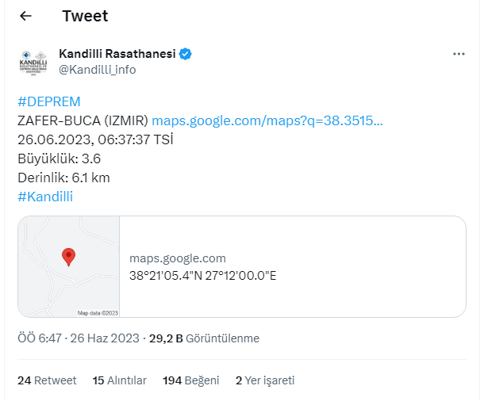480x401 pixels.
Task: Show the 24 Retweet list
Action: click(47, 380)
